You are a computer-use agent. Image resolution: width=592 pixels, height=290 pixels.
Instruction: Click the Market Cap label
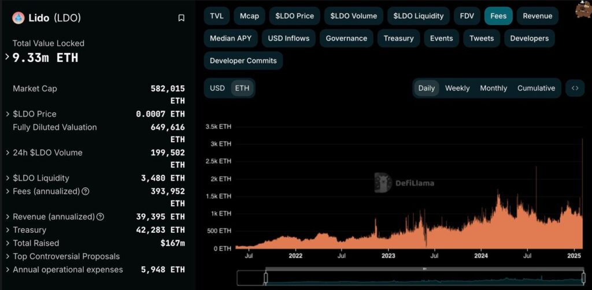click(x=35, y=88)
